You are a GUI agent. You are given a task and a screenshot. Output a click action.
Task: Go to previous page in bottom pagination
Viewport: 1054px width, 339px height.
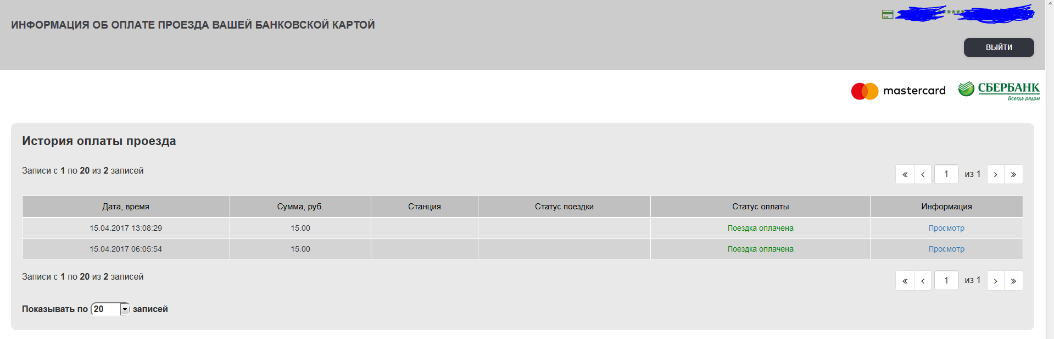pos(923,281)
